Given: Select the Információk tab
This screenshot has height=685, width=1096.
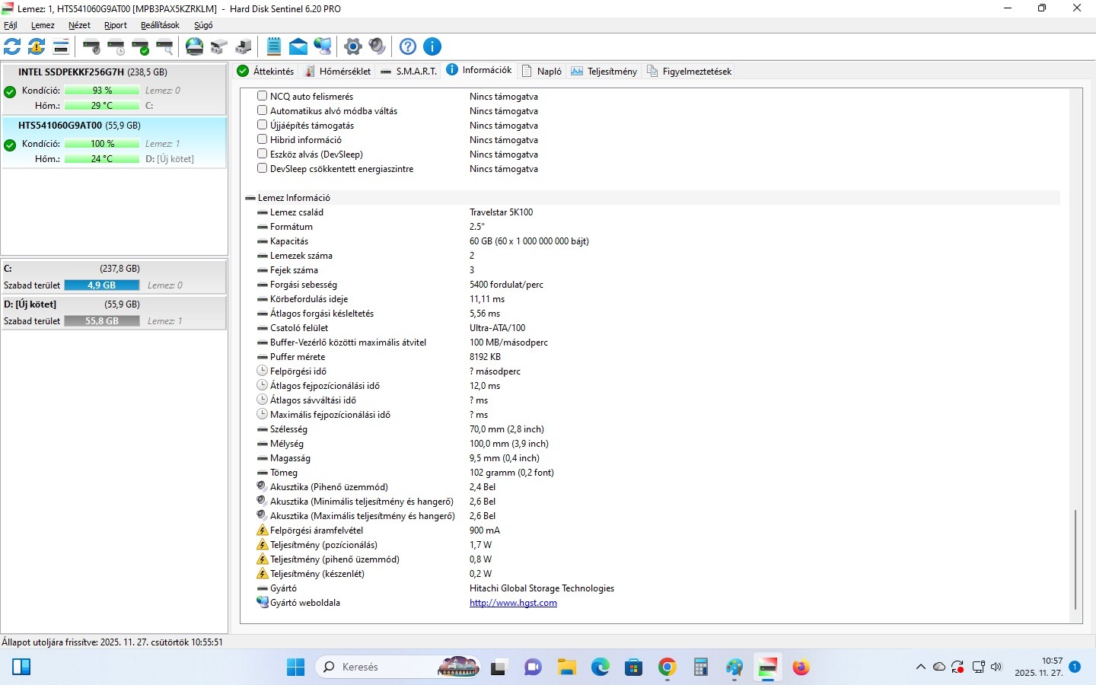Looking at the screenshot, I should pos(479,70).
